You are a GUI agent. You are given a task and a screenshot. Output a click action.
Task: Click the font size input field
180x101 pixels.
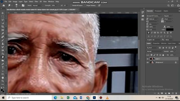(x=153, y=19)
